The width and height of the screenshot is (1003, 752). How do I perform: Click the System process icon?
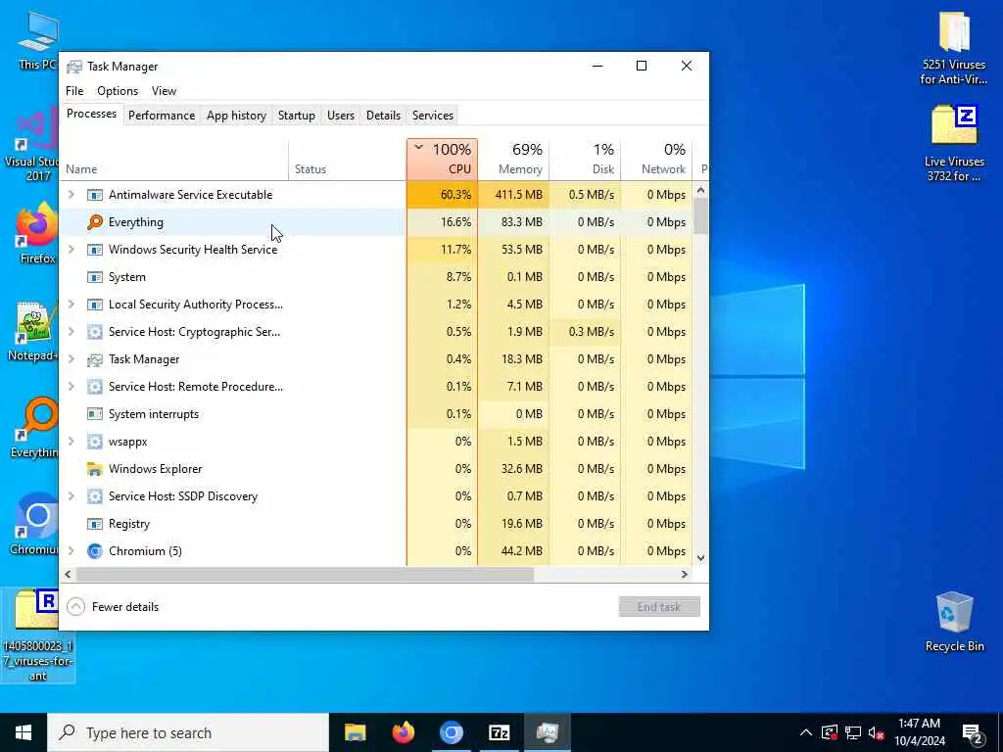95,277
